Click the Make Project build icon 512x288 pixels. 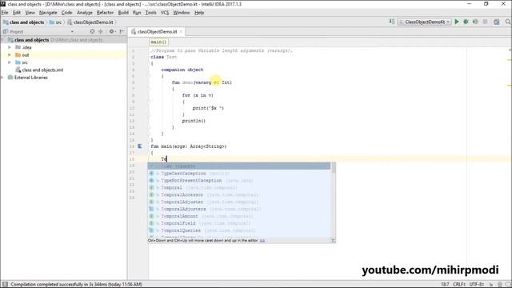pyautogui.click(x=392, y=22)
